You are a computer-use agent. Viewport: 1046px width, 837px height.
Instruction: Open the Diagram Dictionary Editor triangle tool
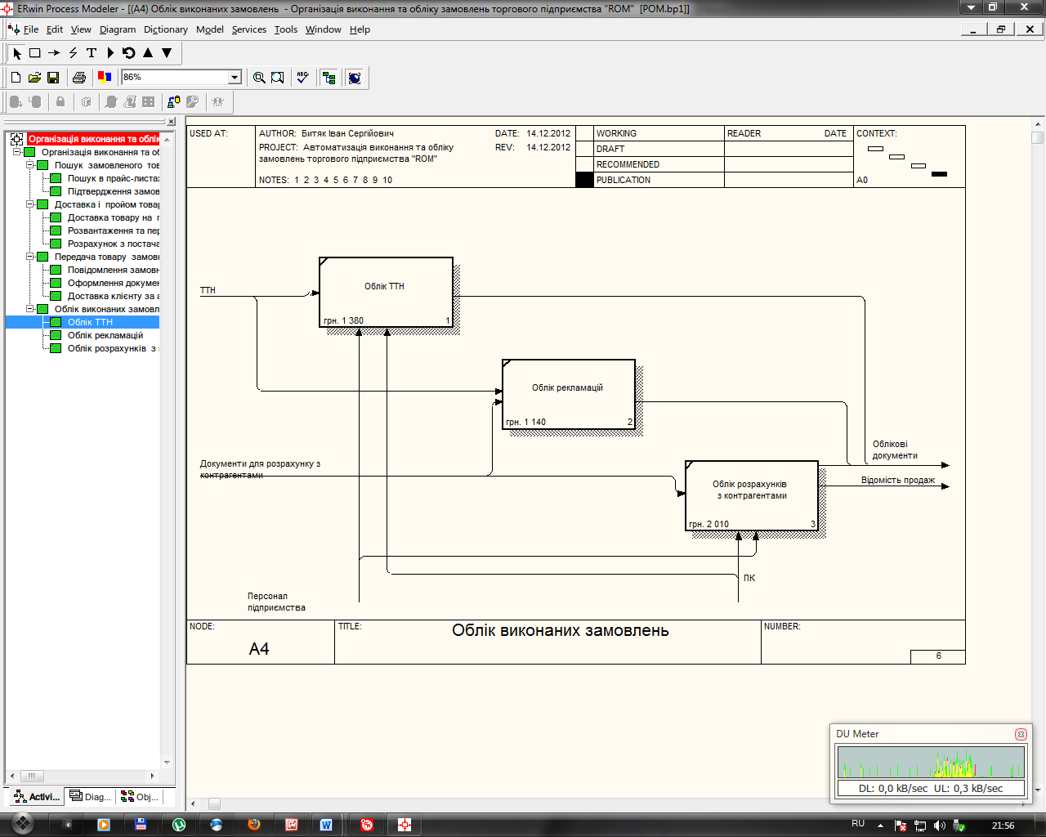point(110,53)
